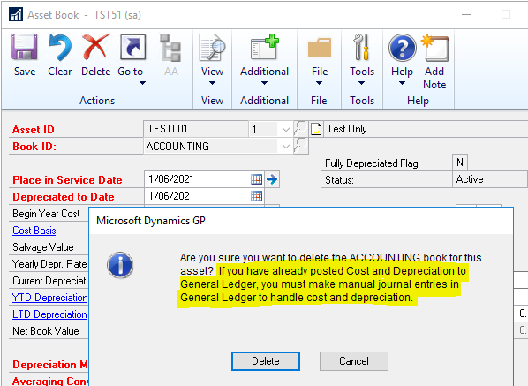Open calendar for Place in Service Date
This screenshot has height=386, width=528.
pyautogui.click(x=256, y=179)
